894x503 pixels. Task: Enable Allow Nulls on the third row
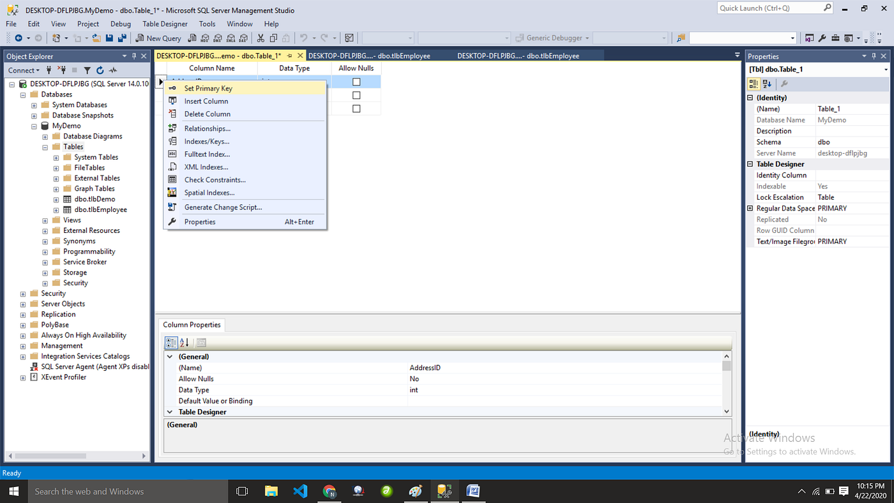coord(356,108)
